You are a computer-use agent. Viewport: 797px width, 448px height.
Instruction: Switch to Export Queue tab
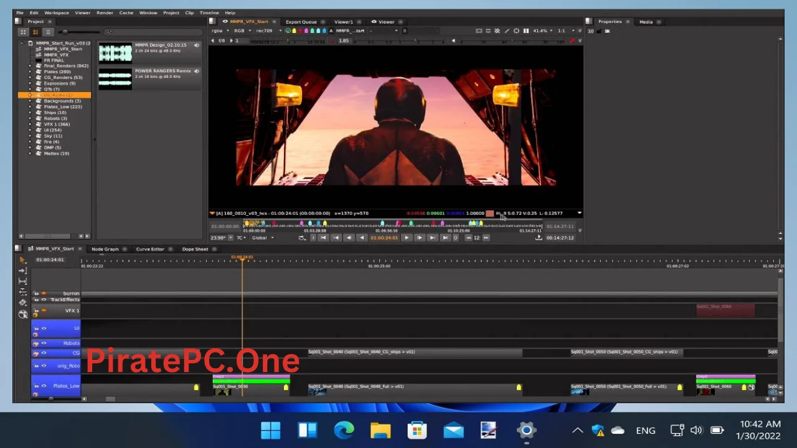(301, 22)
